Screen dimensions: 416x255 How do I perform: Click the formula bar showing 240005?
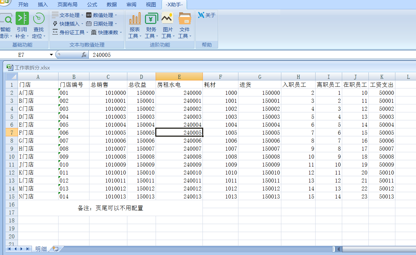(252, 55)
